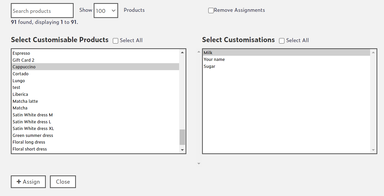The height and width of the screenshot is (196, 384).
Task: Check Select All for Customisable Products
Action: pos(116,41)
